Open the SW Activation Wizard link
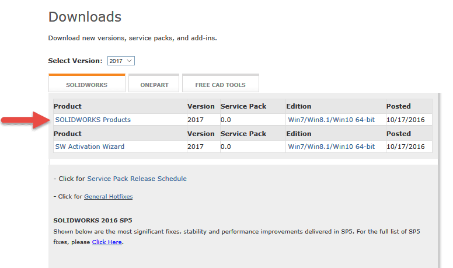Image resolution: width=453 pixels, height=268 pixels. click(x=89, y=147)
